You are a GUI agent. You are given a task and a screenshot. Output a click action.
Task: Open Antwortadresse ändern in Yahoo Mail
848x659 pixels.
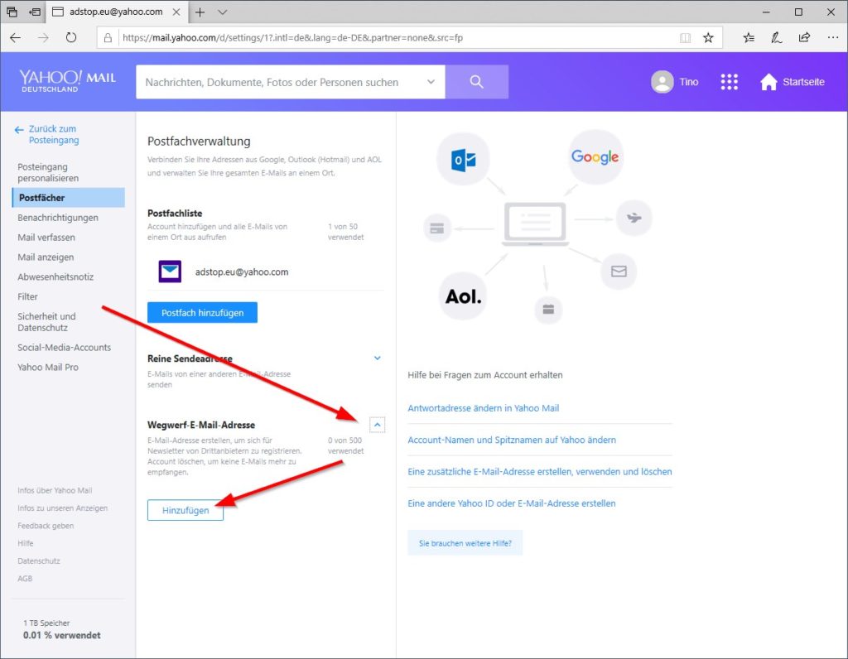(x=484, y=408)
